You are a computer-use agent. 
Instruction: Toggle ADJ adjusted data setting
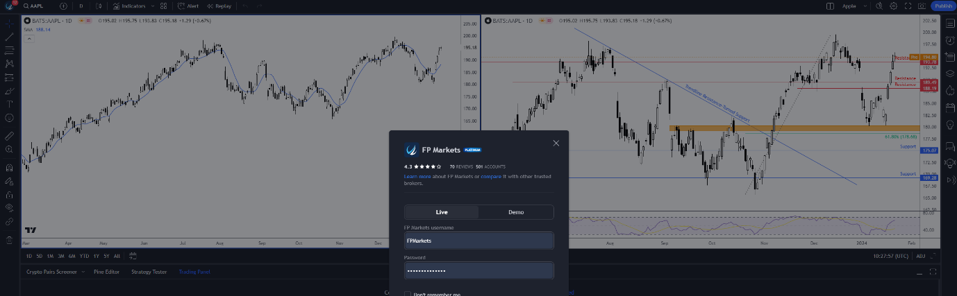tap(921, 256)
